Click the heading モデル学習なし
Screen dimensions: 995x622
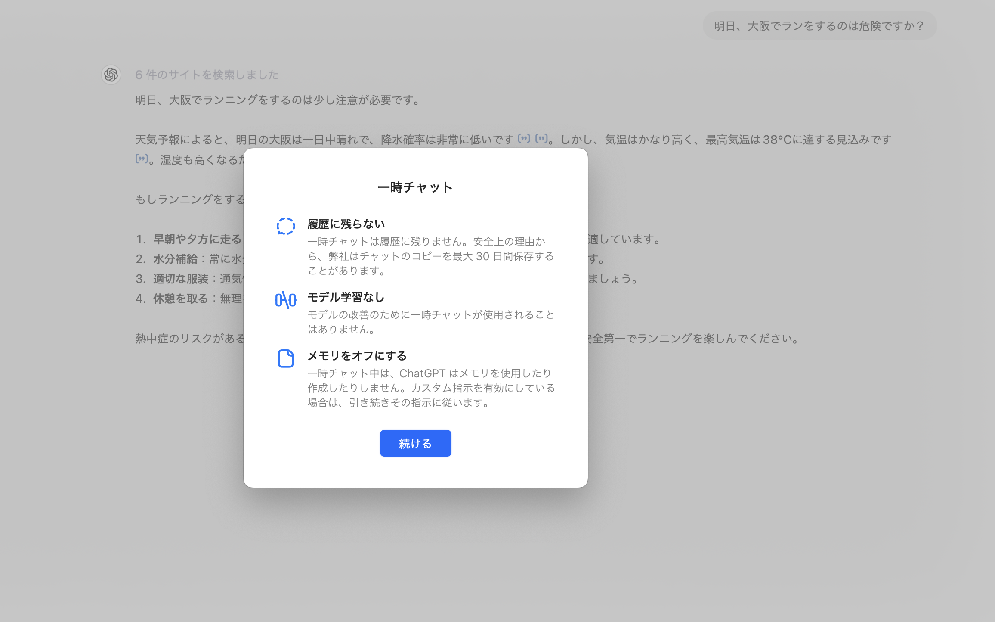pos(346,297)
